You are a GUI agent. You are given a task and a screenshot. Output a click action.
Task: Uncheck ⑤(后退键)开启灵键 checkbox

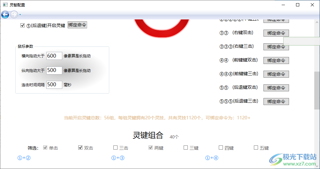(22, 25)
